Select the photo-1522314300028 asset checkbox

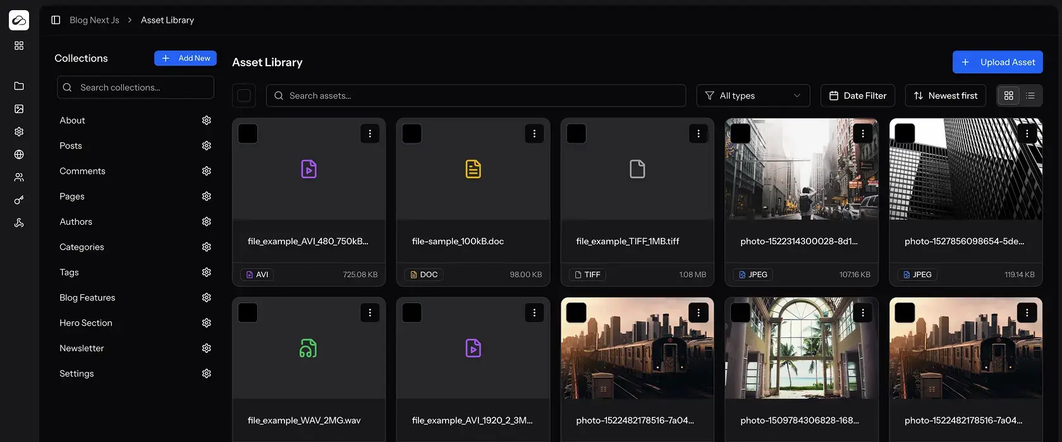[741, 133]
